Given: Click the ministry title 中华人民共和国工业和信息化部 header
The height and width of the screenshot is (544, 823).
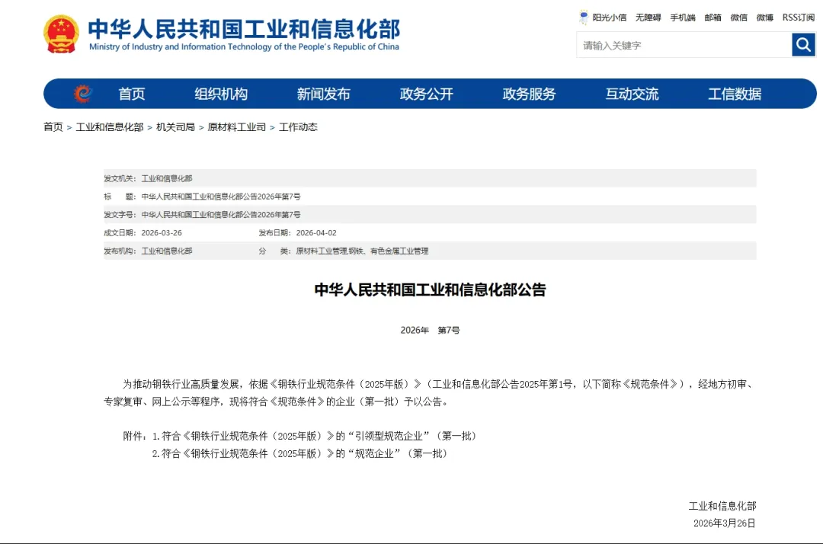Looking at the screenshot, I should 244,29.
